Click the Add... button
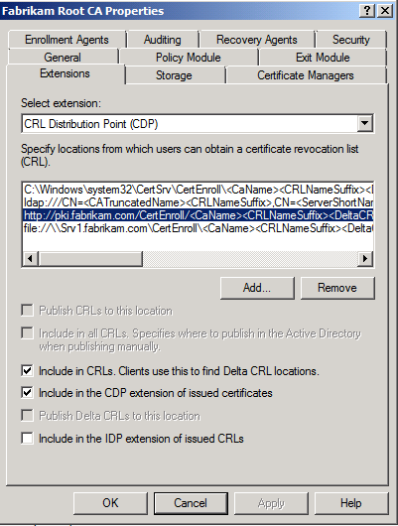This screenshot has height=526, width=398. (257, 288)
